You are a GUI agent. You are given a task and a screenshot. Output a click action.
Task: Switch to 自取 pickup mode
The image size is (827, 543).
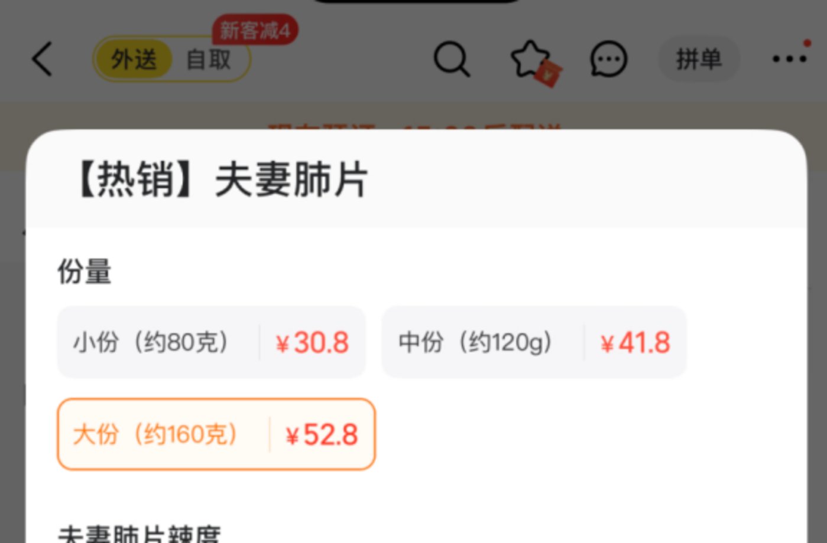[x=209, y=60]
